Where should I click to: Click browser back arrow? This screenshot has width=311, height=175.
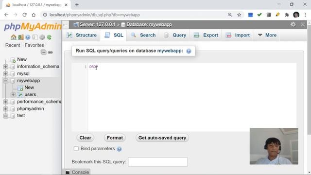point(6,15)
